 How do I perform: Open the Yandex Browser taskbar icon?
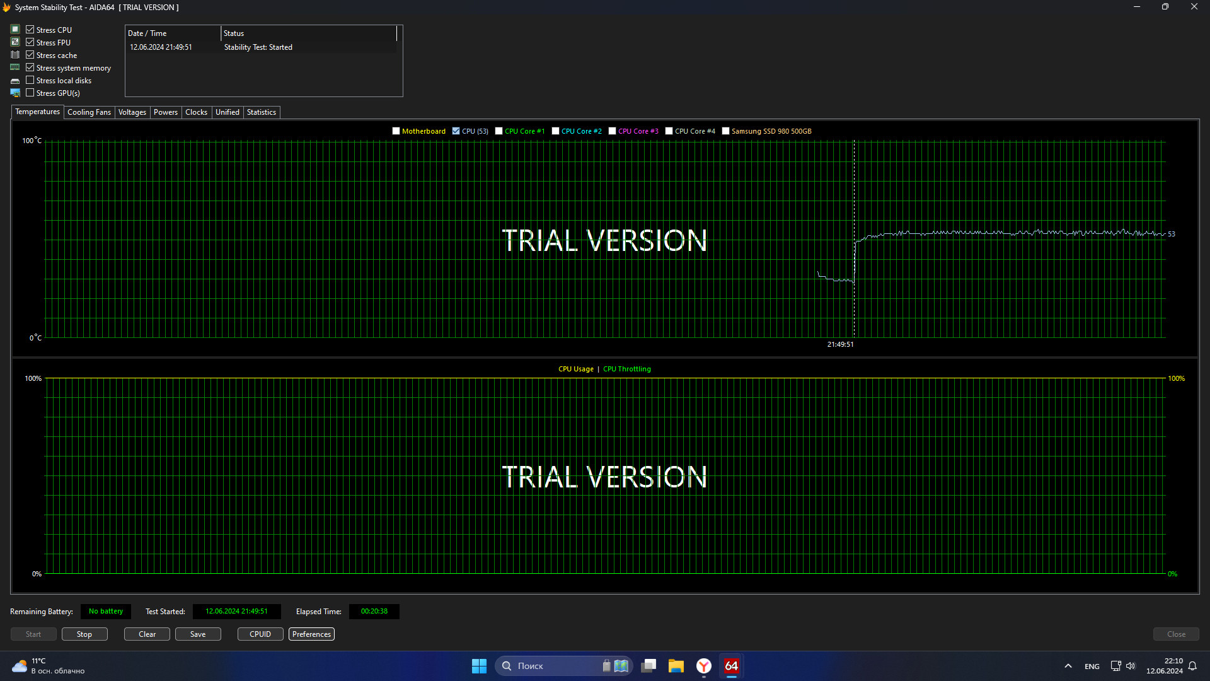(x=703, y=666)
